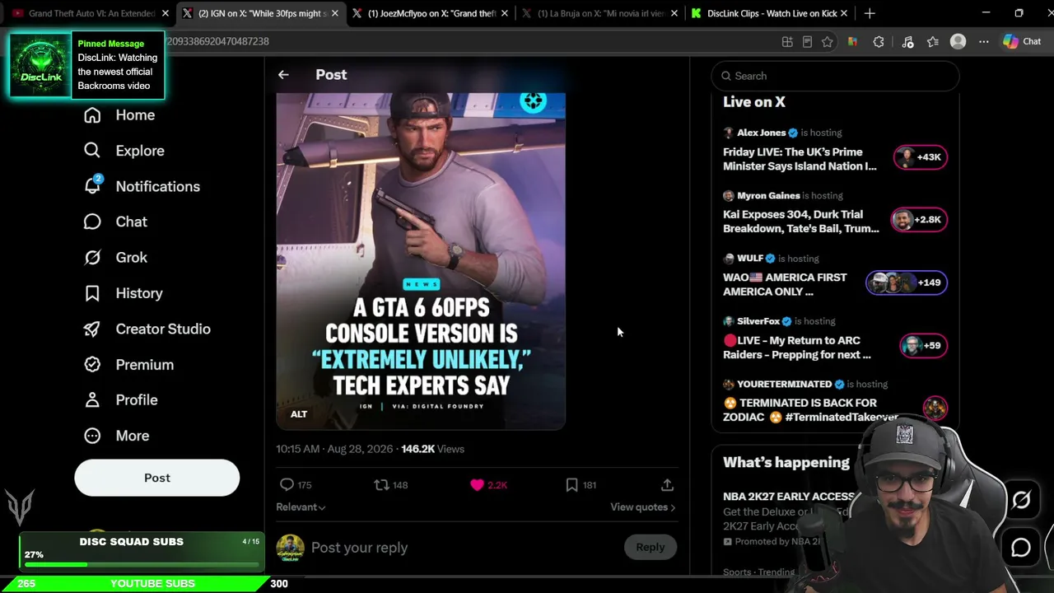Open Grok in the X sidebar
This screenshot has width=1054, height=593.
pos(115,258)
